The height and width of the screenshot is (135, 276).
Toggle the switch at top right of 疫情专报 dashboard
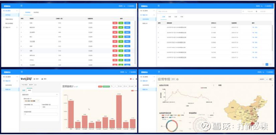(272, 79)
